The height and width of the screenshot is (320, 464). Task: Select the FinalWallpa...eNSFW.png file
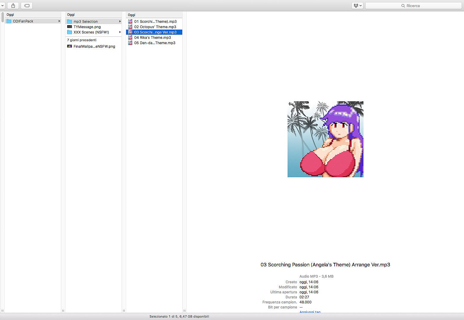pyautogui.click(x=94, y=47)
